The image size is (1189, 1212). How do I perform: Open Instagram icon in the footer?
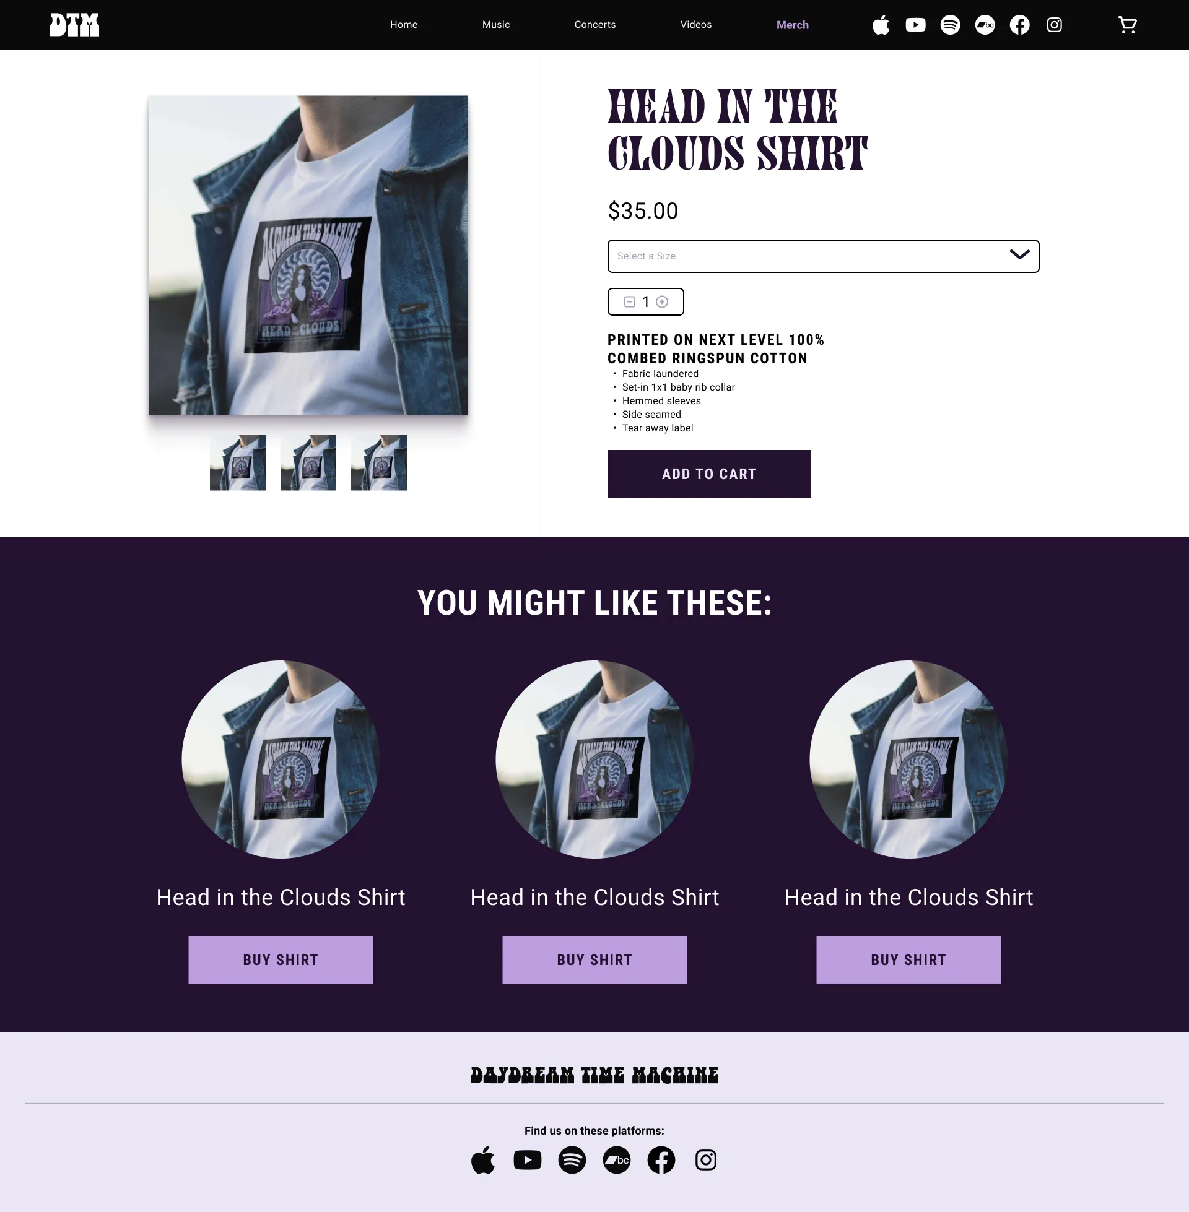click(x=705, y=1160)
